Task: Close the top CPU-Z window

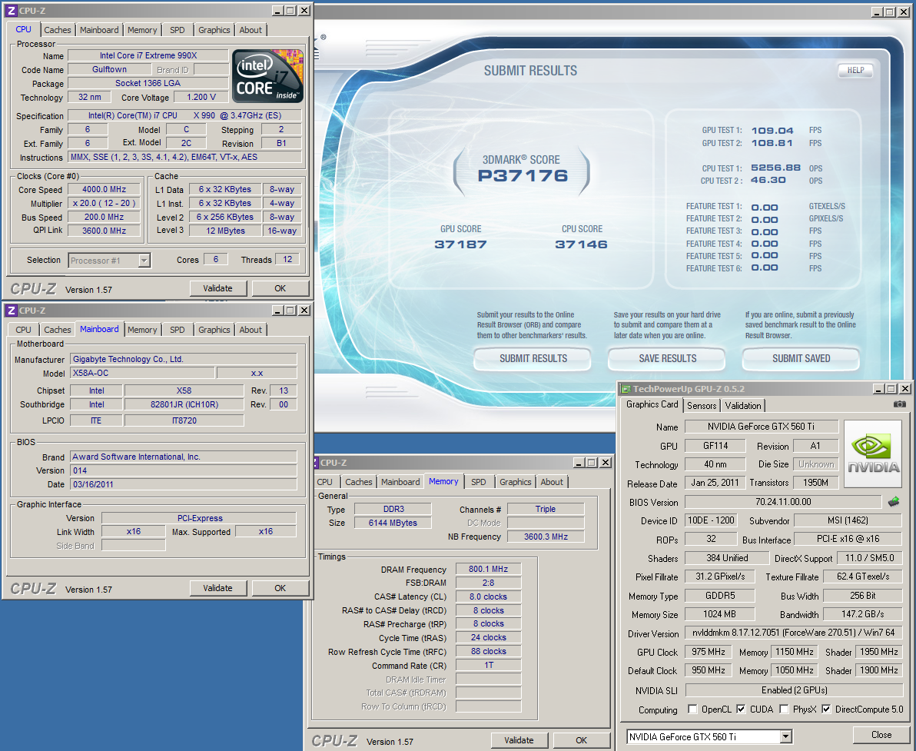Action: 304,11
